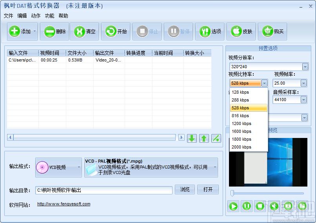
Task: Move selected file down with green arrow
Action: tap(192, 138)
